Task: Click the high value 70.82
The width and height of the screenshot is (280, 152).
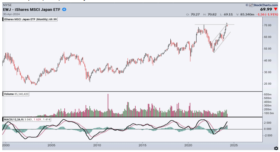Action: pyautogui.click(x=212, y=14)
